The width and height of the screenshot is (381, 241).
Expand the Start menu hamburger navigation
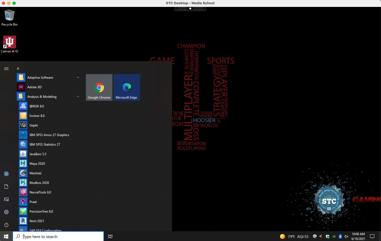pyautogui.click(x=6, y=69)
